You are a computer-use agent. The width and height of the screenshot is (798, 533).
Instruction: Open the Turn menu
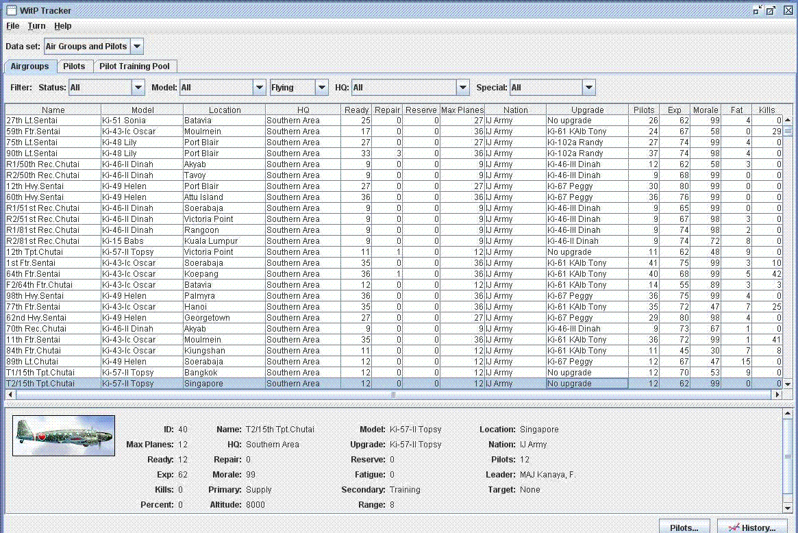37,26
